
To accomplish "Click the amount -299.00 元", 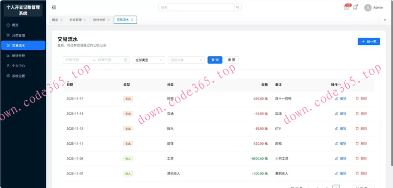I will click(260, 98).
